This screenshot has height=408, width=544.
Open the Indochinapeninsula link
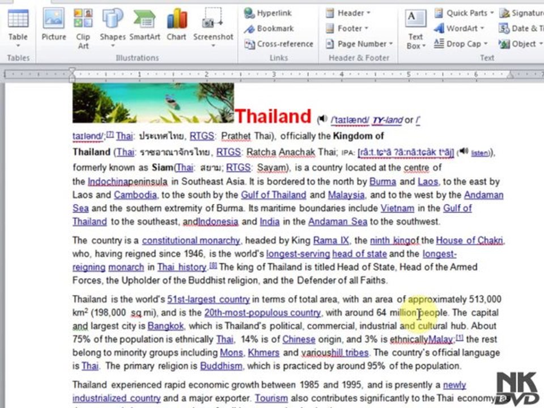pyautogui.click(x=127, y=181)
